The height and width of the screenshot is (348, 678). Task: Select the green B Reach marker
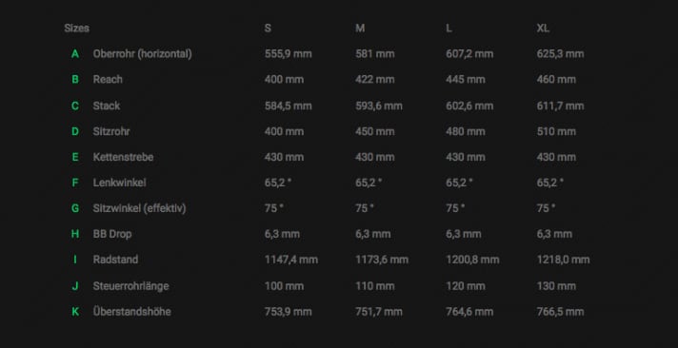click(x=75, y=80)
